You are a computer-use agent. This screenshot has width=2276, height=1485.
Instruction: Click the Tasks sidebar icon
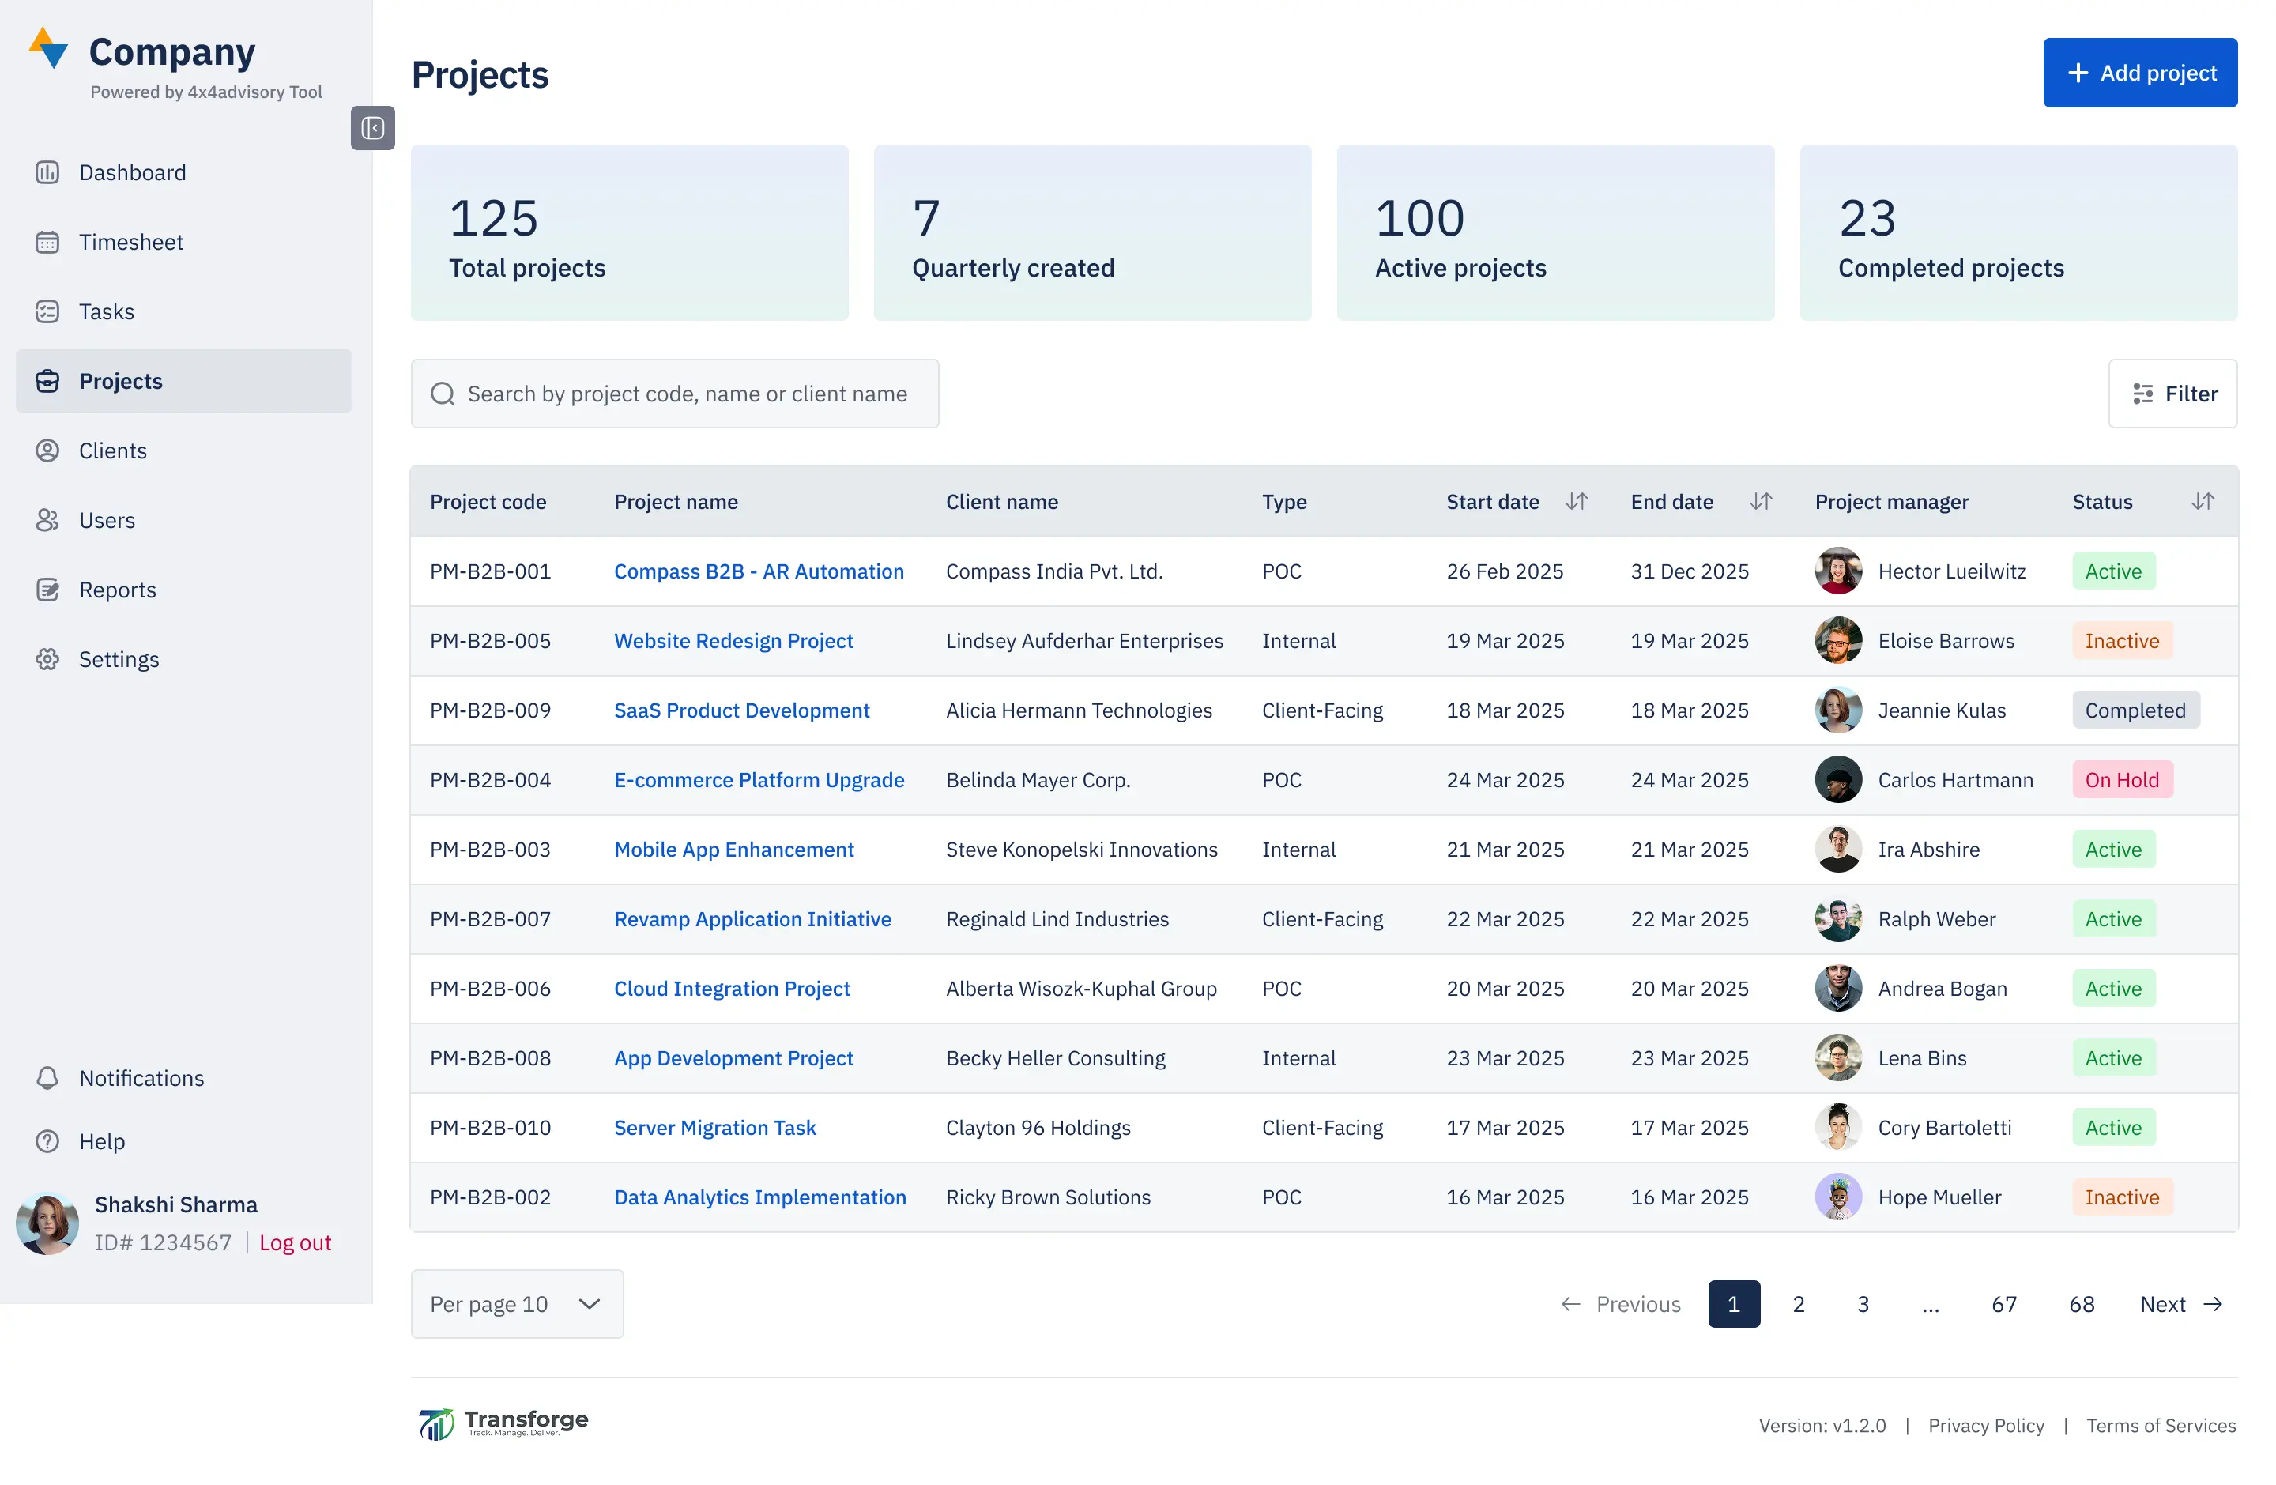pyautogui.click(x=48, y=311)
